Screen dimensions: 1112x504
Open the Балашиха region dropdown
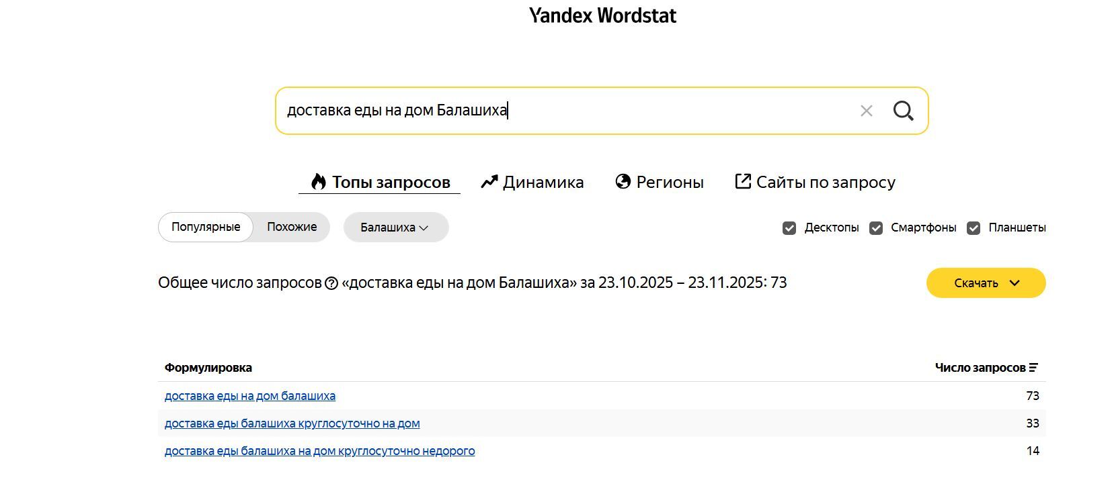[x=395, y=228]
